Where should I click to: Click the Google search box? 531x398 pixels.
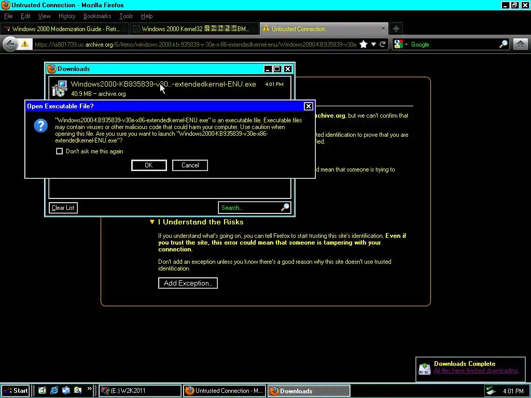[454, 45]
